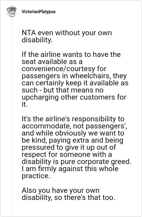The height and width of the screenshot is (217, 142).
Task: Open VictorianPlatypus's snoo avatar
Action: coord(12,11)
